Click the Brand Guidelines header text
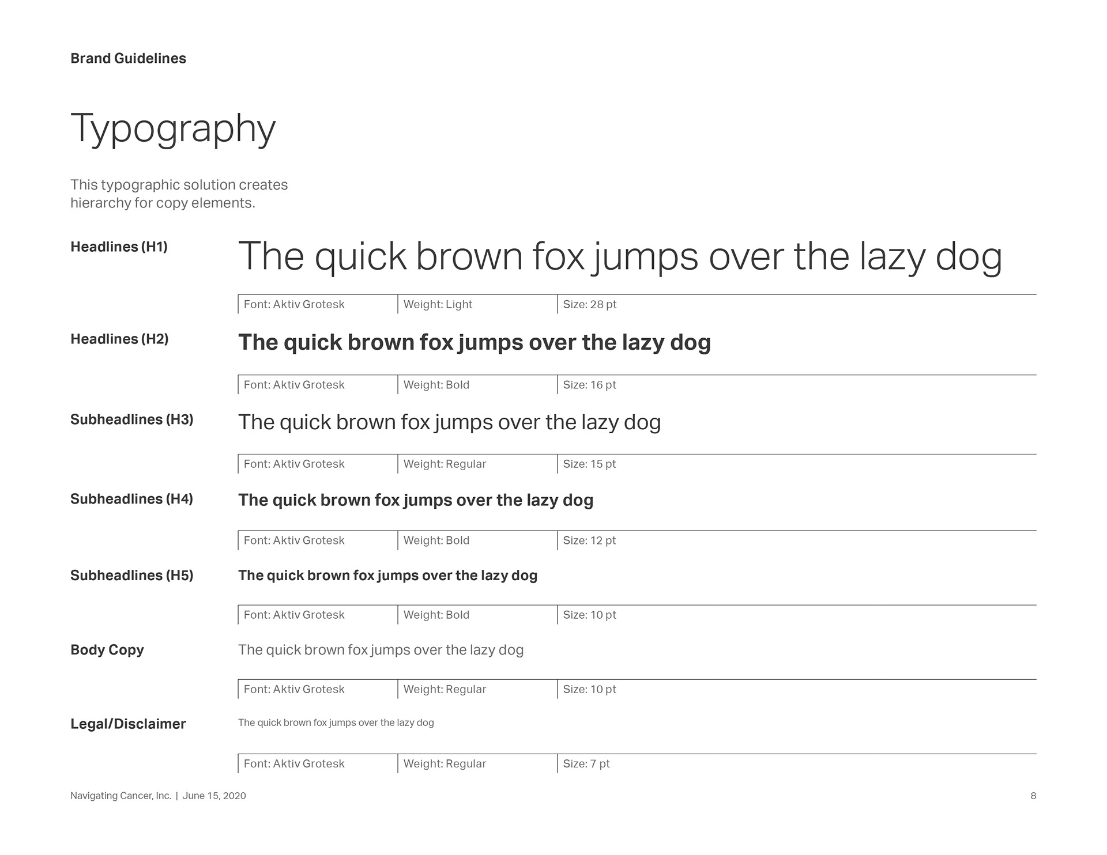 [128, 59]
